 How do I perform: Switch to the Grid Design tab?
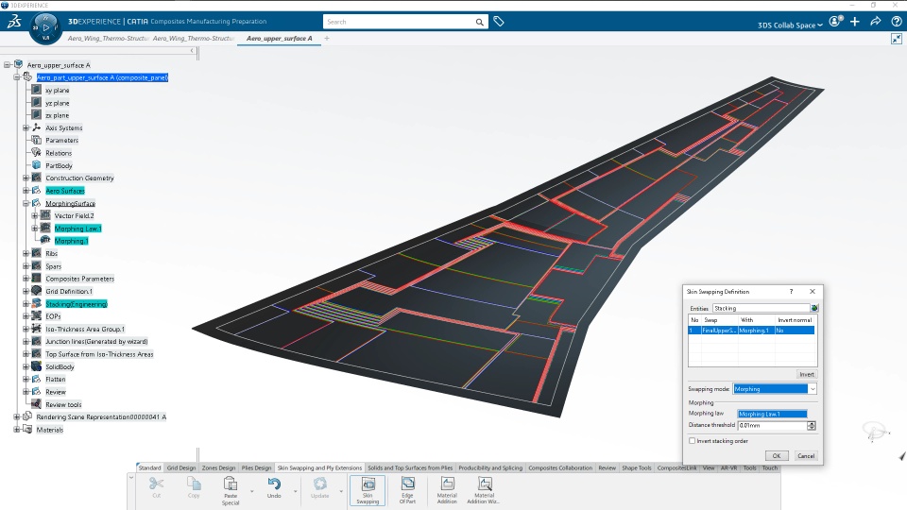click(x=181, y=467)
